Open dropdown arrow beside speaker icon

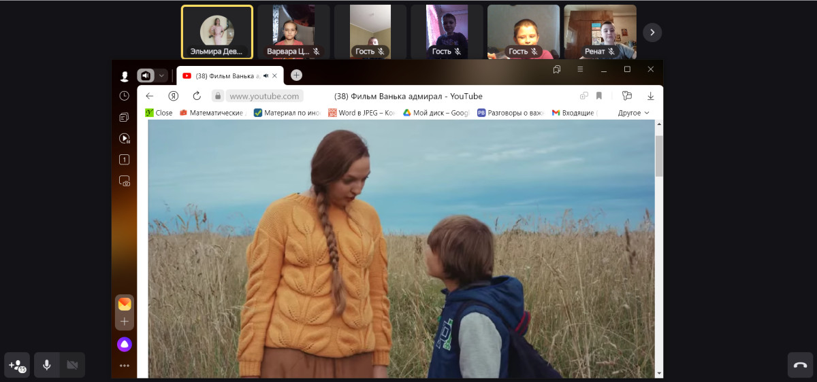(162, 75)
